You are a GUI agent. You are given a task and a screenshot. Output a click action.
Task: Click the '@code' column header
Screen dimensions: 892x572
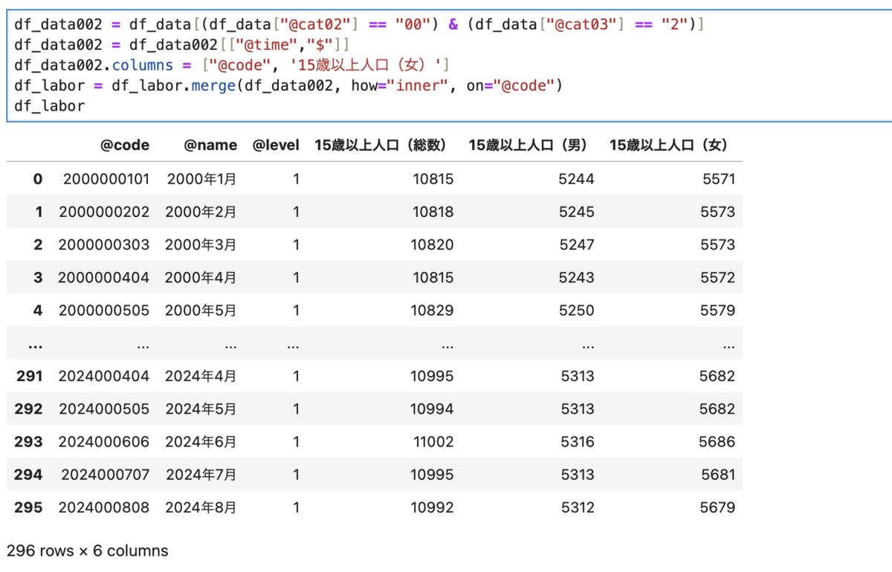(125, 146)
